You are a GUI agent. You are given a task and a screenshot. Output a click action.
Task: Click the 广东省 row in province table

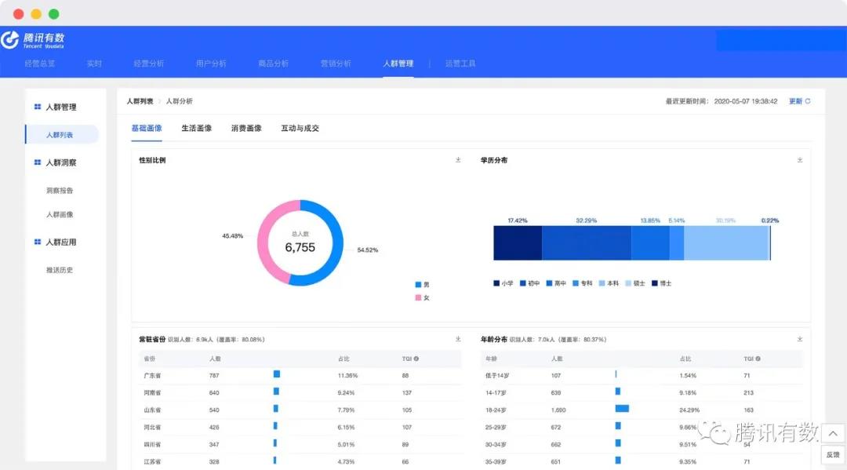(x=300, y=375)
